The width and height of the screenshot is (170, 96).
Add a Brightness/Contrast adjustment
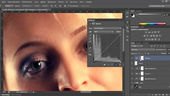click(x=146, y=32)
